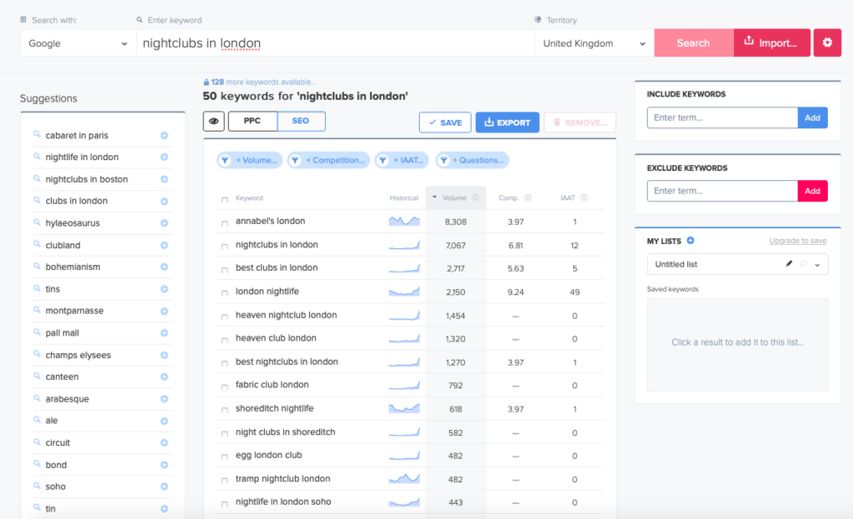Viewport: 853px width, 519px height.
Task: Click the Search button
Action: pyautogui.click(x=694, y=43)
